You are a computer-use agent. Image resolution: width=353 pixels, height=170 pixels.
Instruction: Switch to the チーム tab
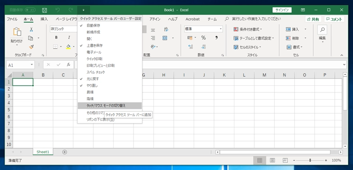coord(212,19)
